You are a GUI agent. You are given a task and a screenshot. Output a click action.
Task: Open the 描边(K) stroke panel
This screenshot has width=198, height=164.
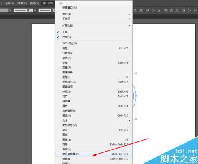93,116
